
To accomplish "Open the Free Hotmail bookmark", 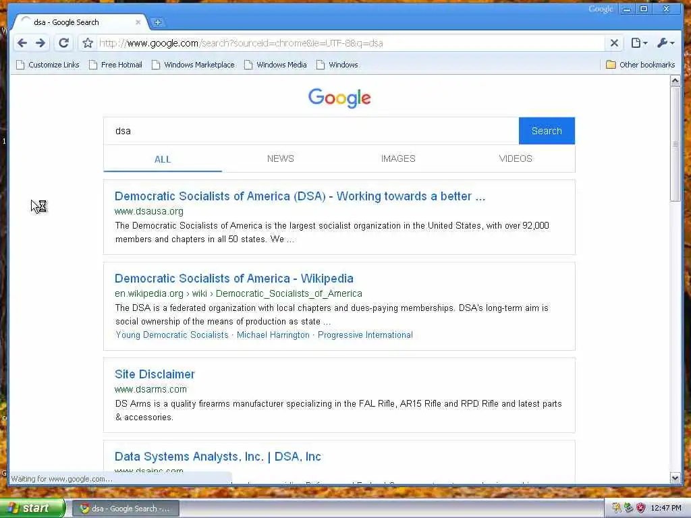I will (x=116, y=65).
